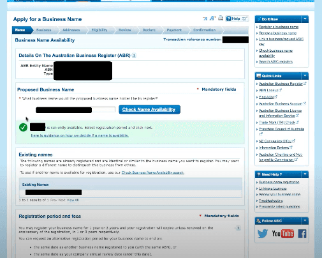322x258 pixels.
Task: Open ASIC YouTube channel icon
Action: click(283, 234)
